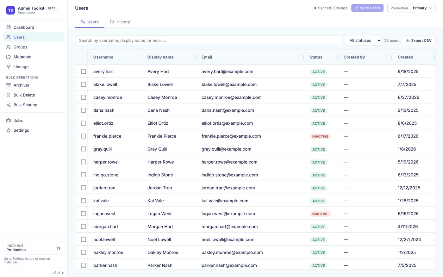Click the username oakley.monroe
The width and height of the screenshot is (443, 277).
(108, 253)
